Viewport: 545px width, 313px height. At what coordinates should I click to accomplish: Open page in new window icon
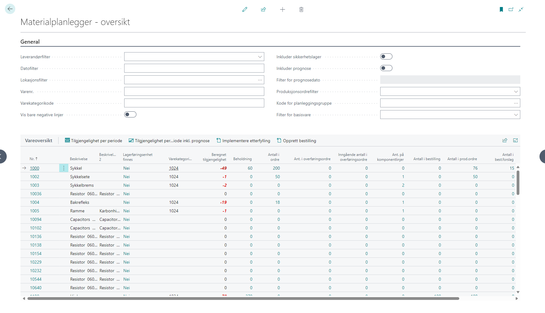click(511, 9)
